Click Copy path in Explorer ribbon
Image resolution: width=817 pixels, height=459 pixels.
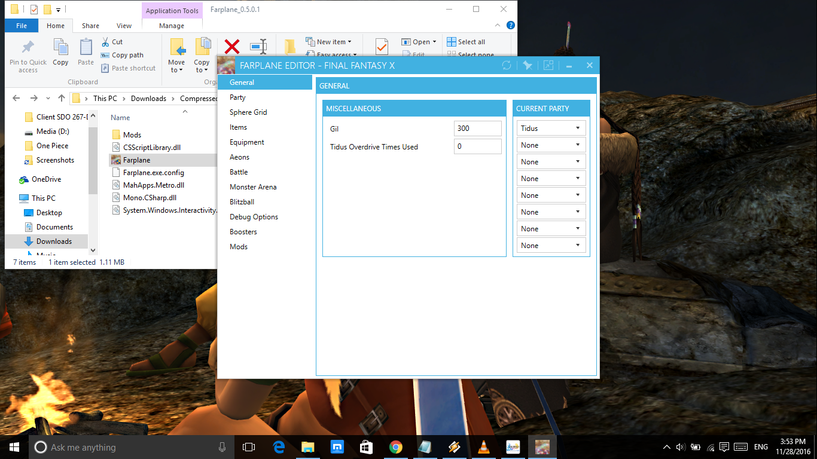pos(122,55)
